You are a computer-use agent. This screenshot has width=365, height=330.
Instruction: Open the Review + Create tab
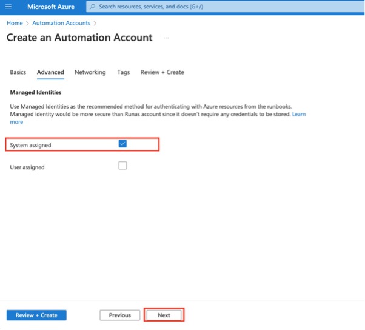click(x=162, y=72)
